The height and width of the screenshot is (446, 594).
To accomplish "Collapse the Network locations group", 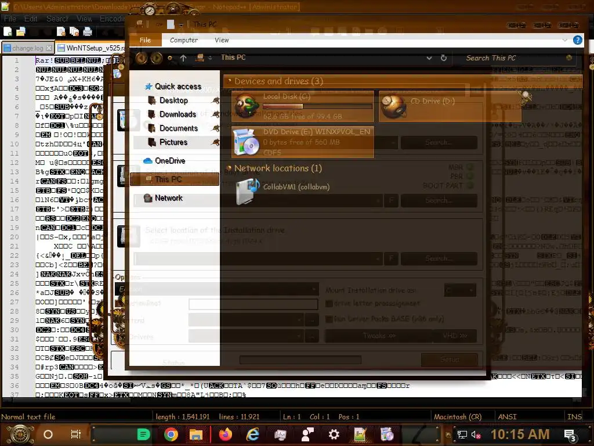I will click(229, 168).
